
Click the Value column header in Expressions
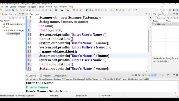point(169,21)
